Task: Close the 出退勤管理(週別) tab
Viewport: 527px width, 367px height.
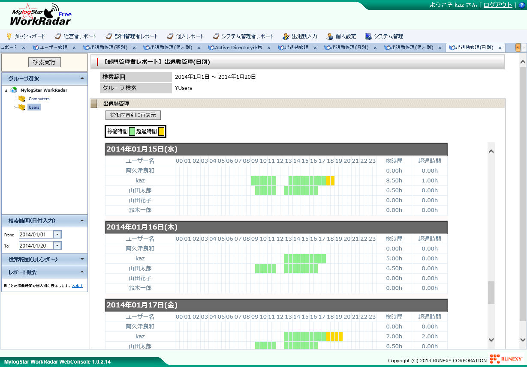Action: [x=134, y=48]
